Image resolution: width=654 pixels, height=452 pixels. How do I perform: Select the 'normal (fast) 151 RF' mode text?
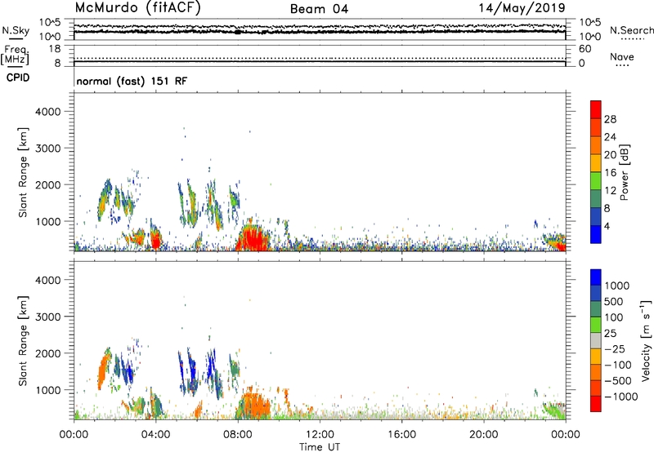[132, 81]
